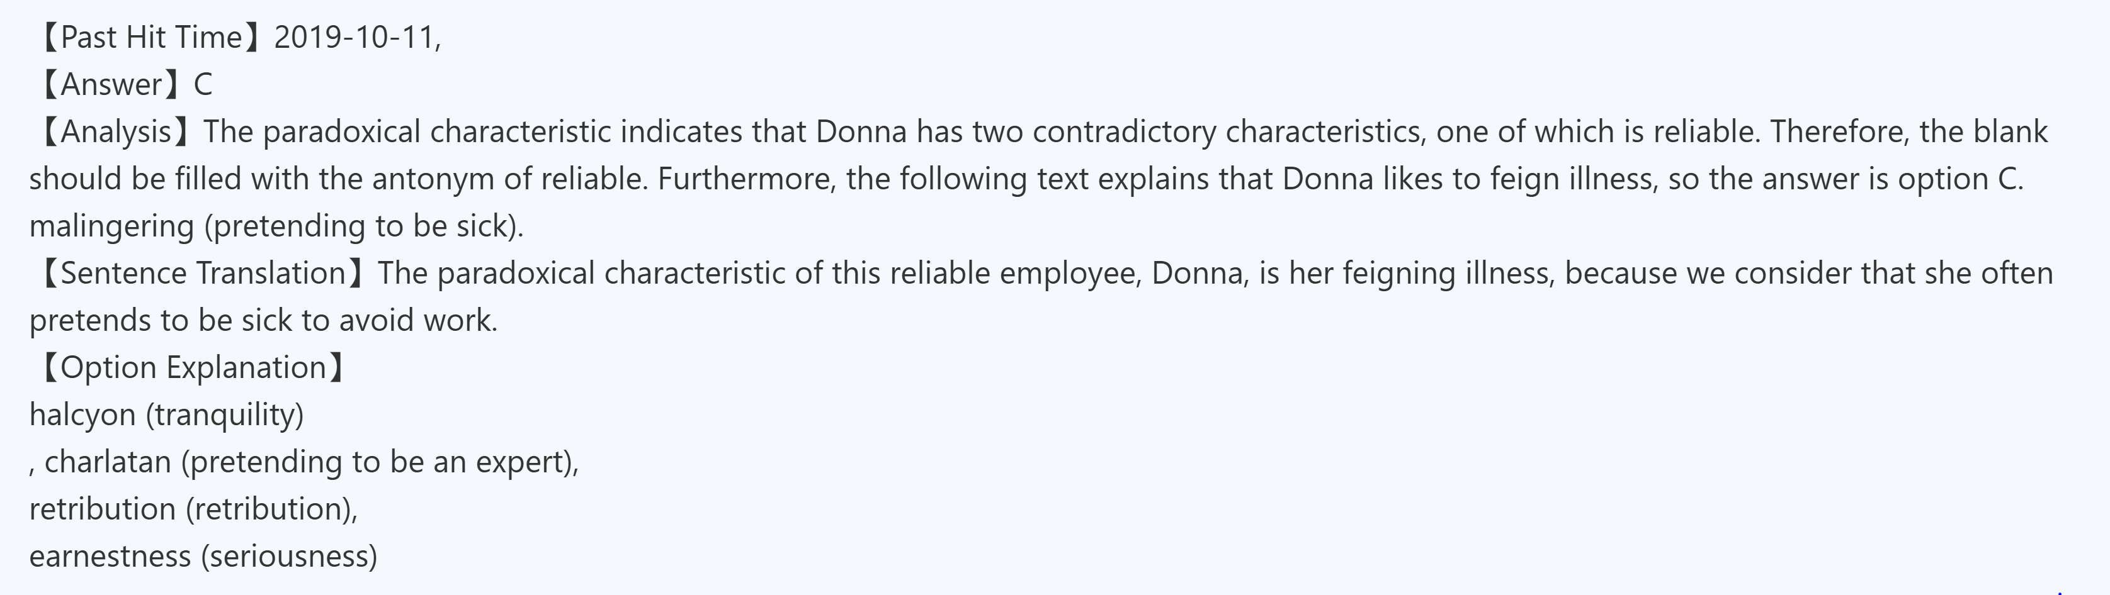Click the text (pretending to be sick)
Viewport: 2110px width, 595px height.
click(363, 226)
